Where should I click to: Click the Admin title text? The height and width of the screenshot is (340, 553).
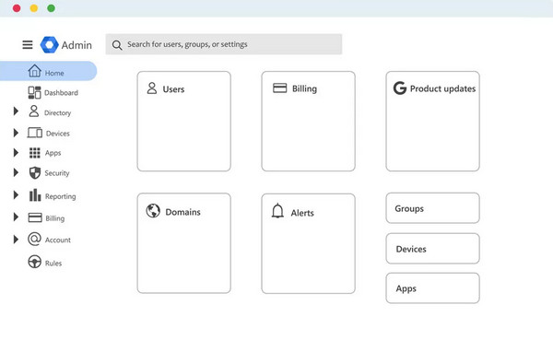point(76,45)
